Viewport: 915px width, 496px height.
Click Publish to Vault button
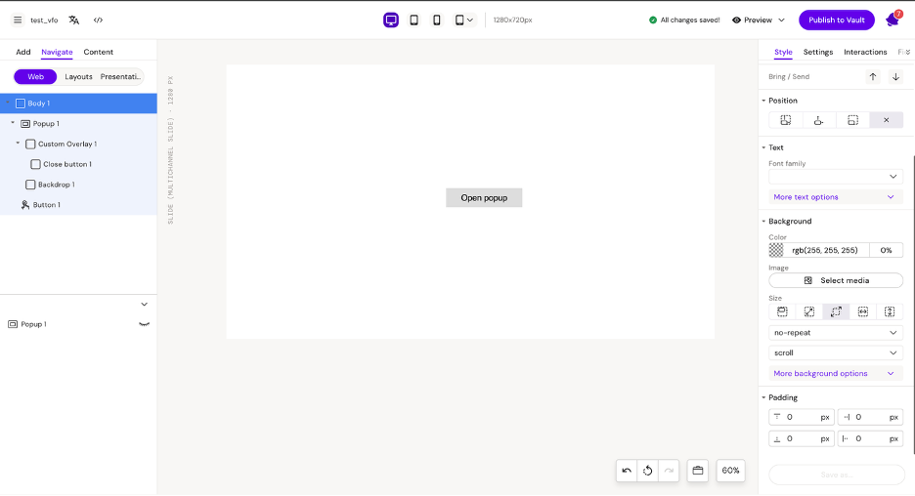(836, 20)
